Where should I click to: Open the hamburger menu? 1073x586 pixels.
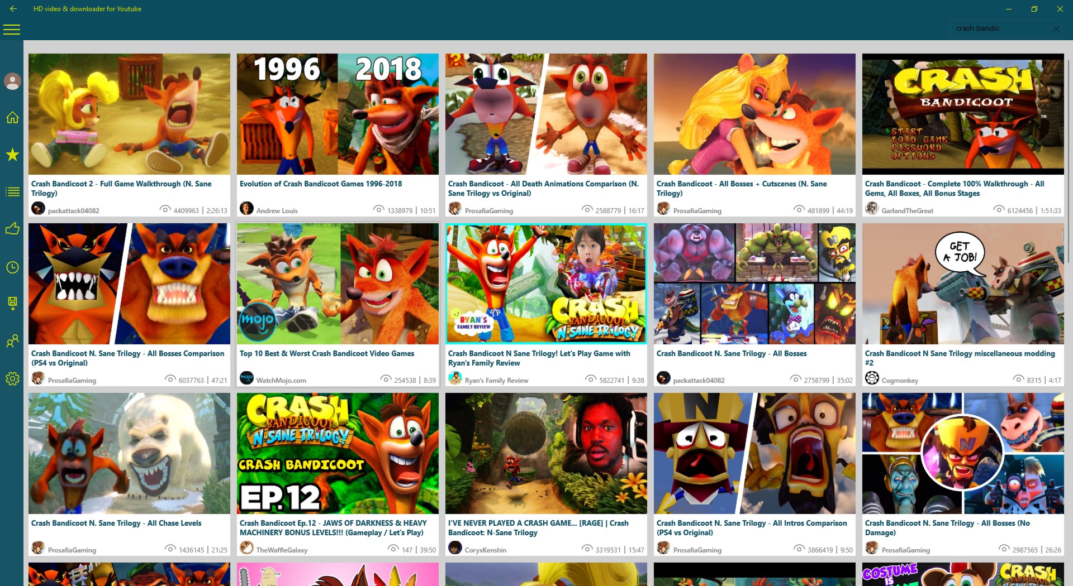click(12, 30)
